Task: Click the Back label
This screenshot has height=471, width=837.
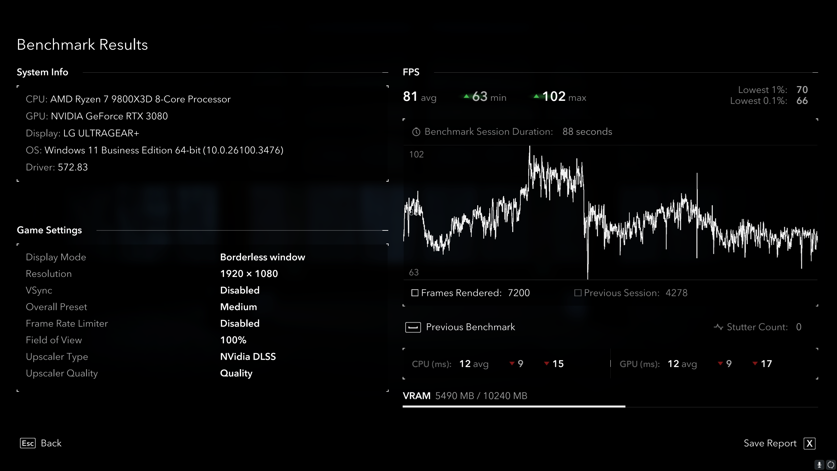Action: click(x=51, y=443)
